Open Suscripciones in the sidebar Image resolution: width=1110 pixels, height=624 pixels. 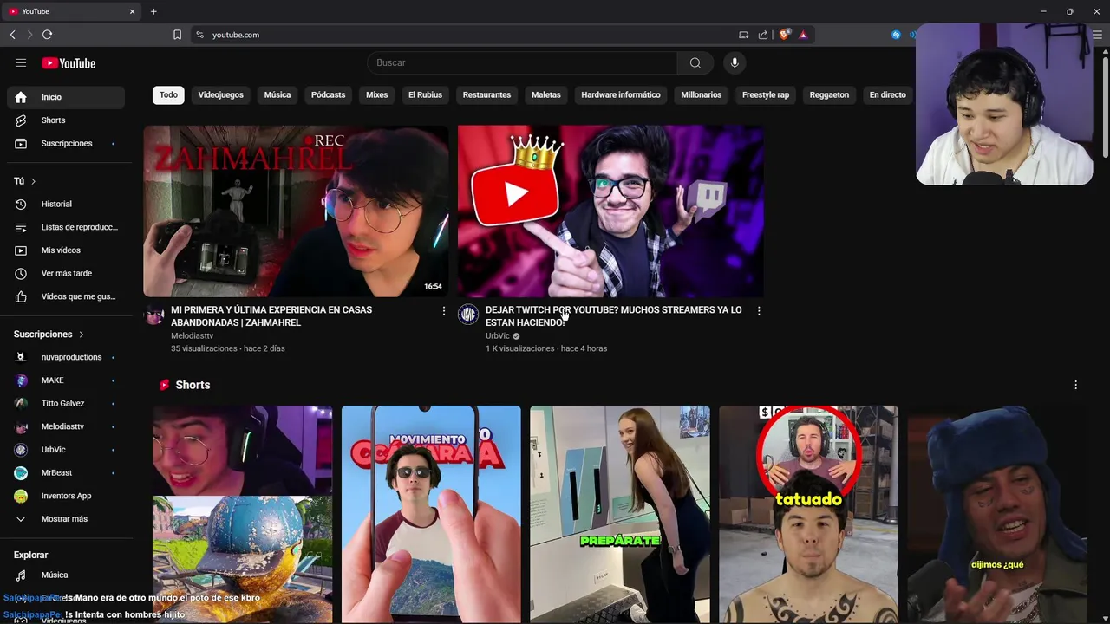[x=66, y=143]
